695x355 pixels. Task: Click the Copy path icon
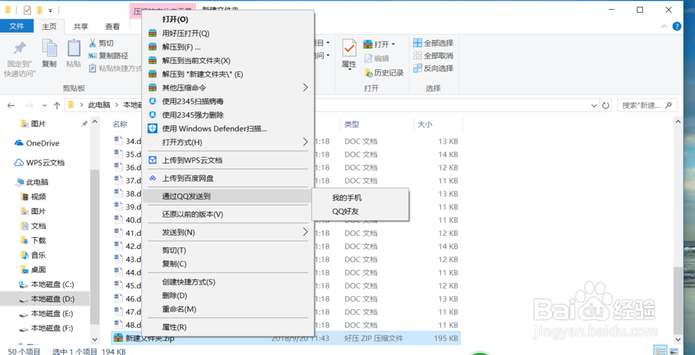click(x=92, y=55)
